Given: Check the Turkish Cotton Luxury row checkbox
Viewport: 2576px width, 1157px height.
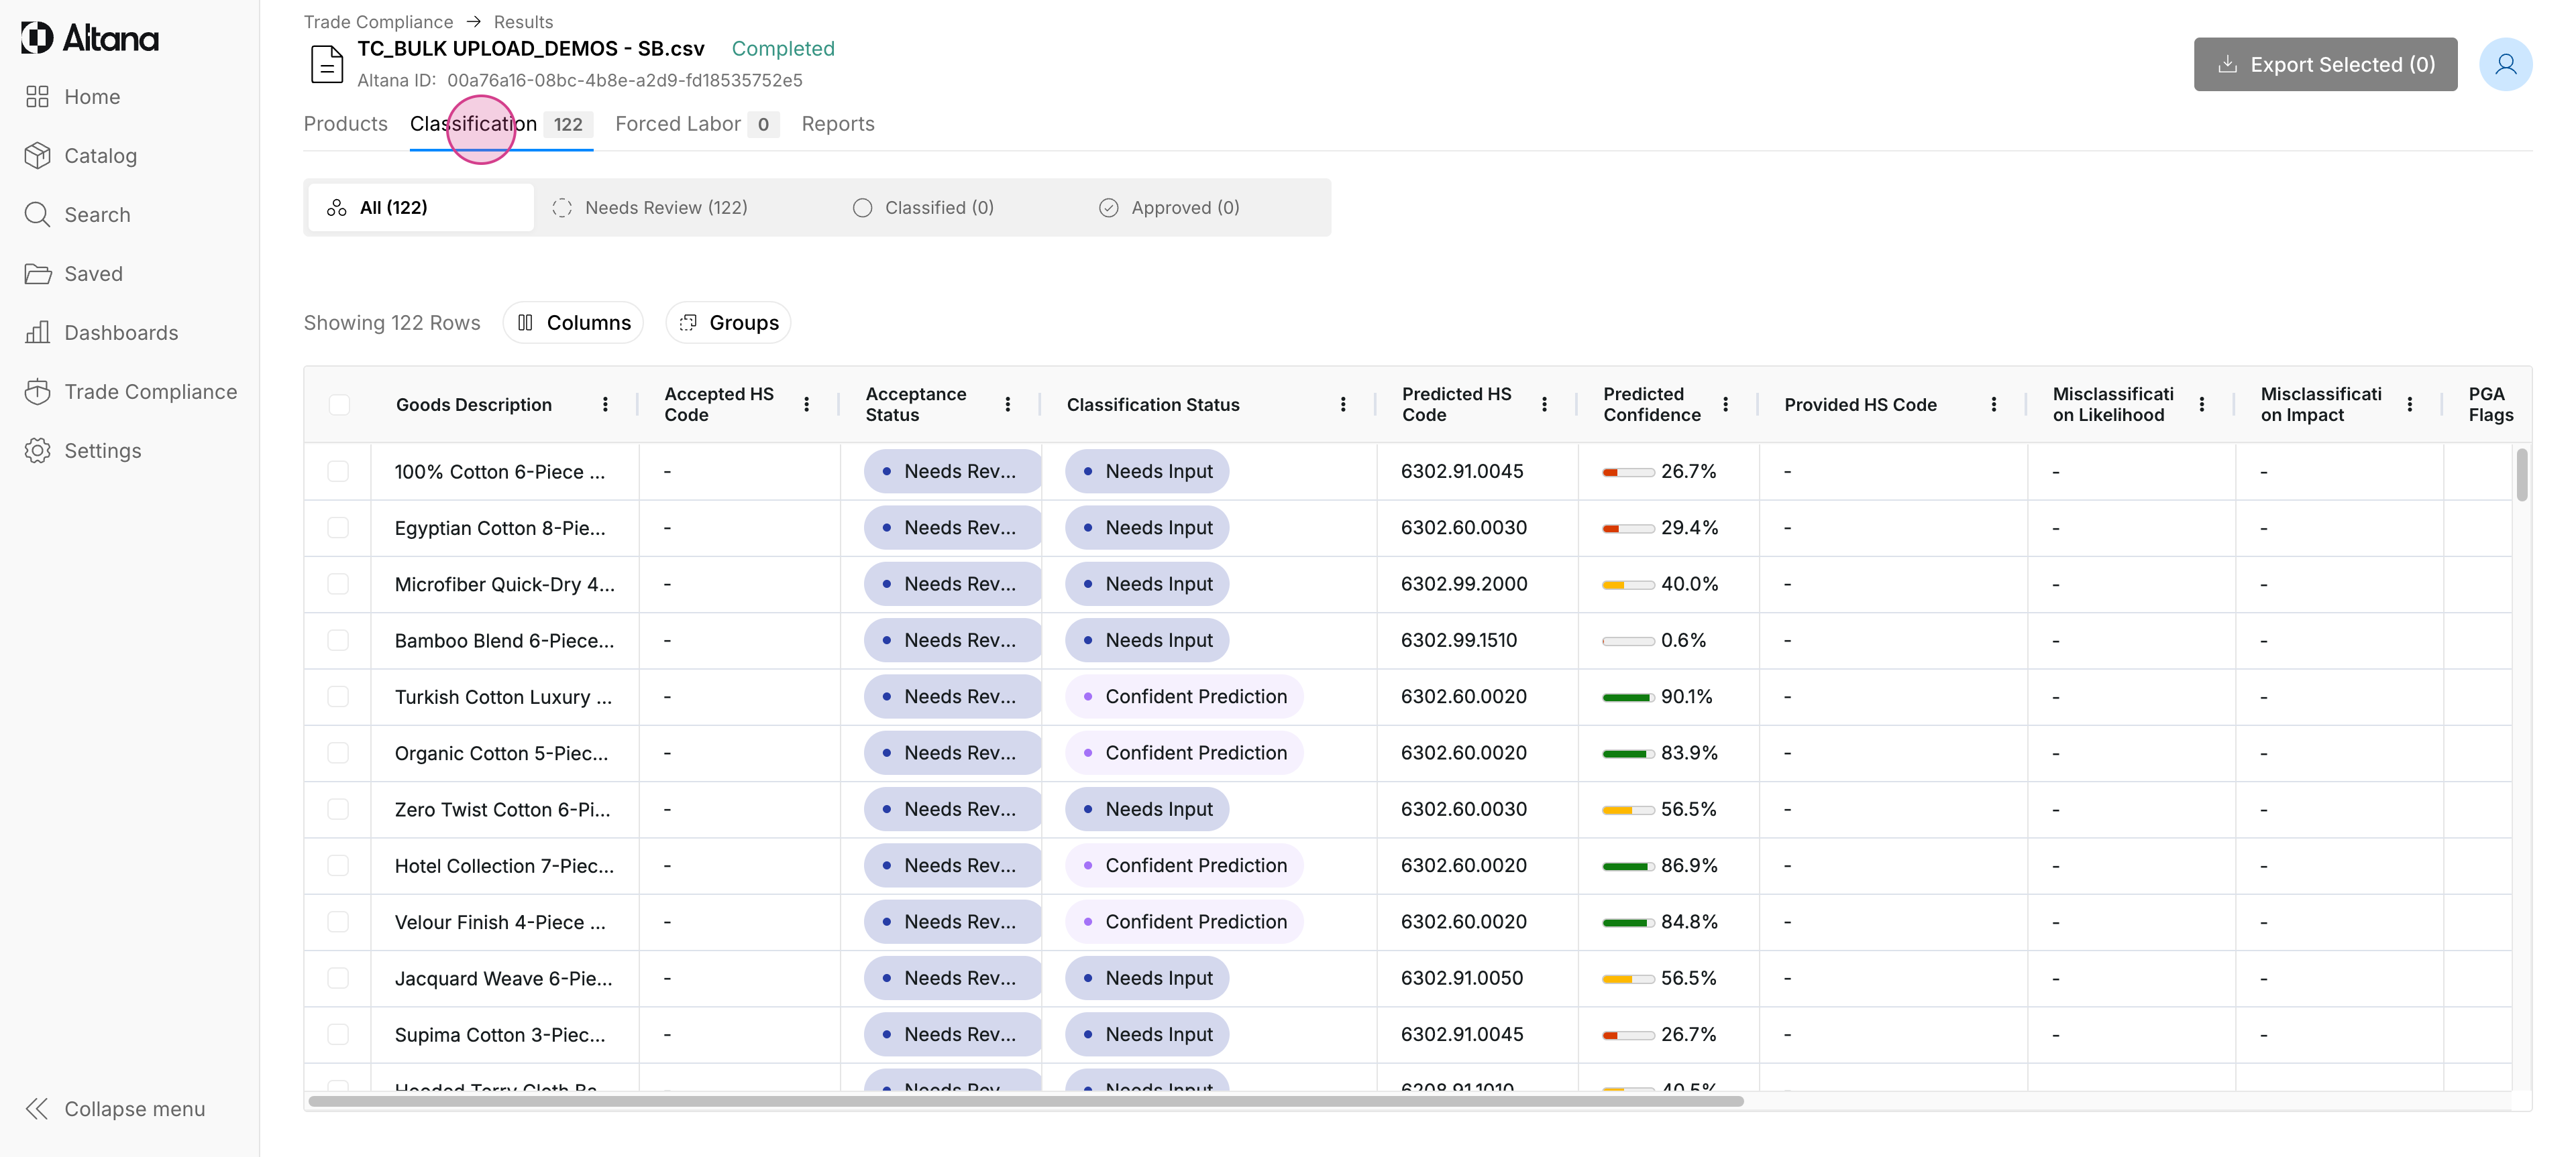Looking at the screenshot, I should click(338, 696).
